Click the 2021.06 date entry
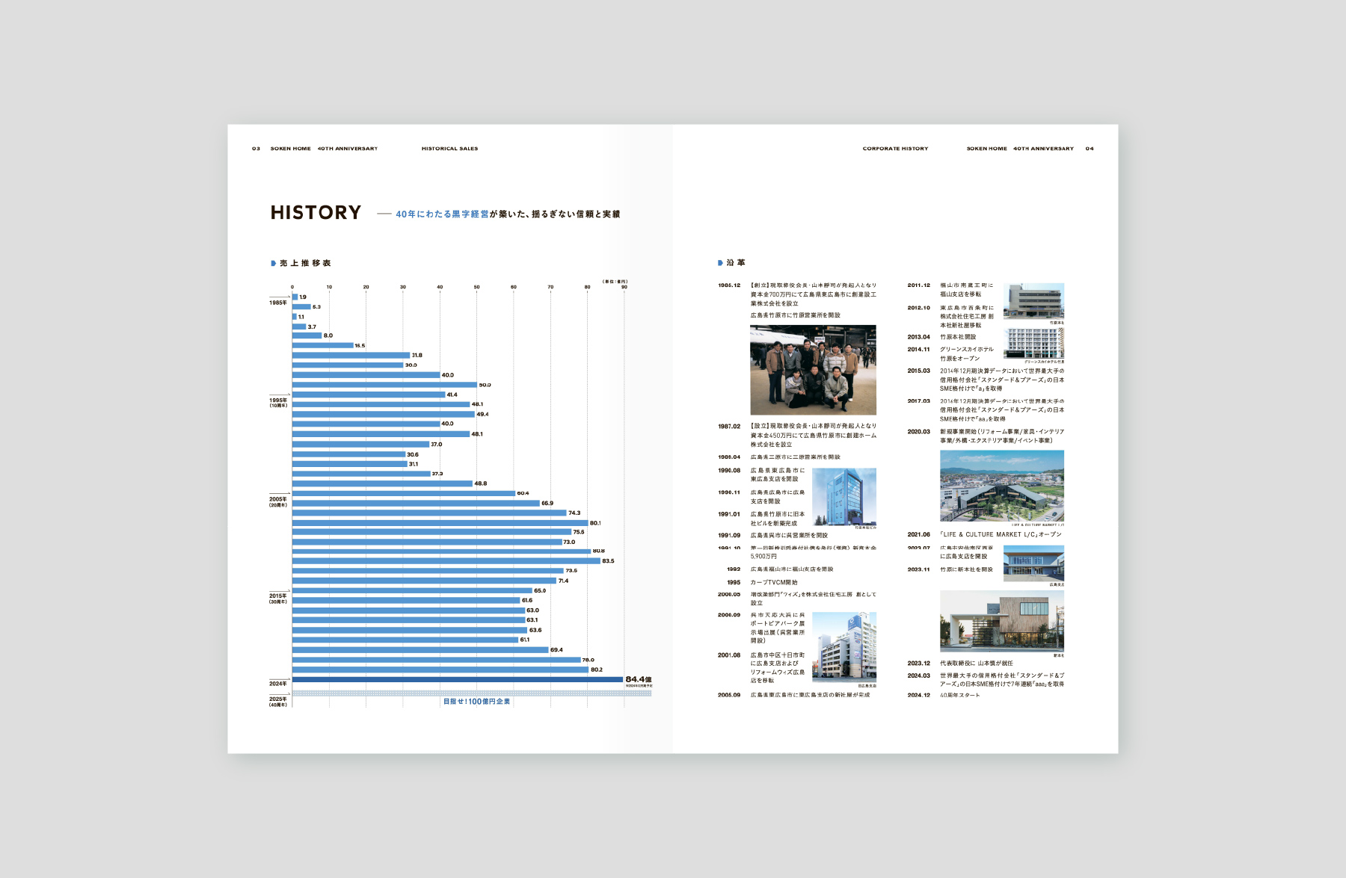This screenshot has height=878, width=1346. (x=919, y=534)
